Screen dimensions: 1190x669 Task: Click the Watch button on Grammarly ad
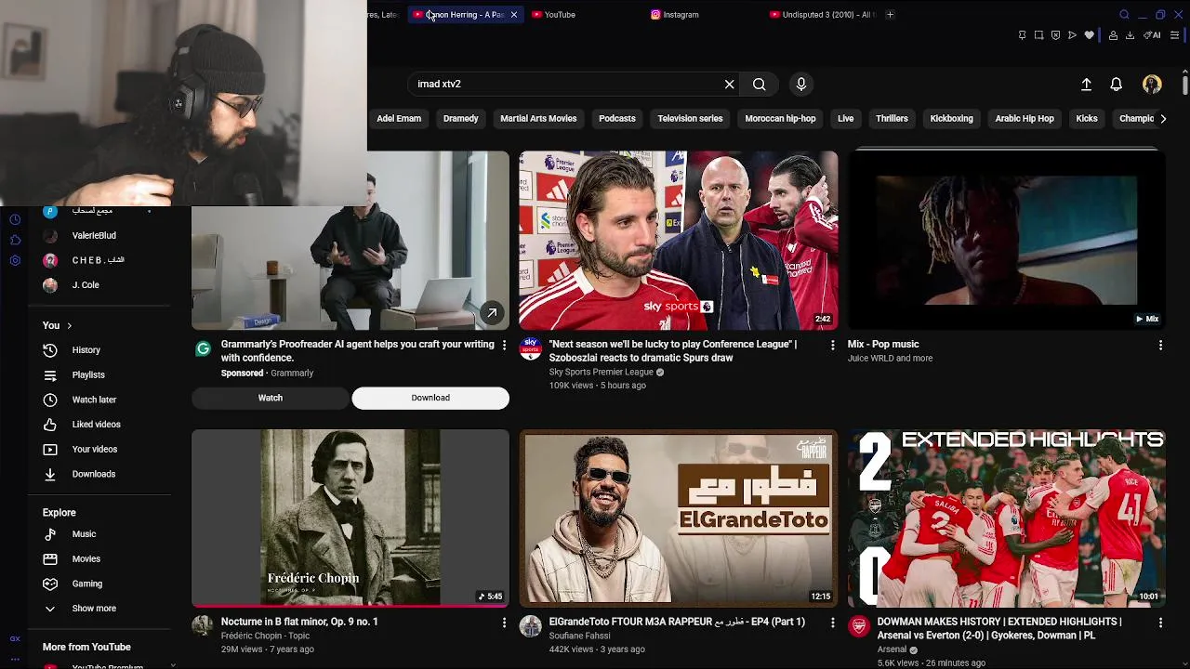coord(271,398)
